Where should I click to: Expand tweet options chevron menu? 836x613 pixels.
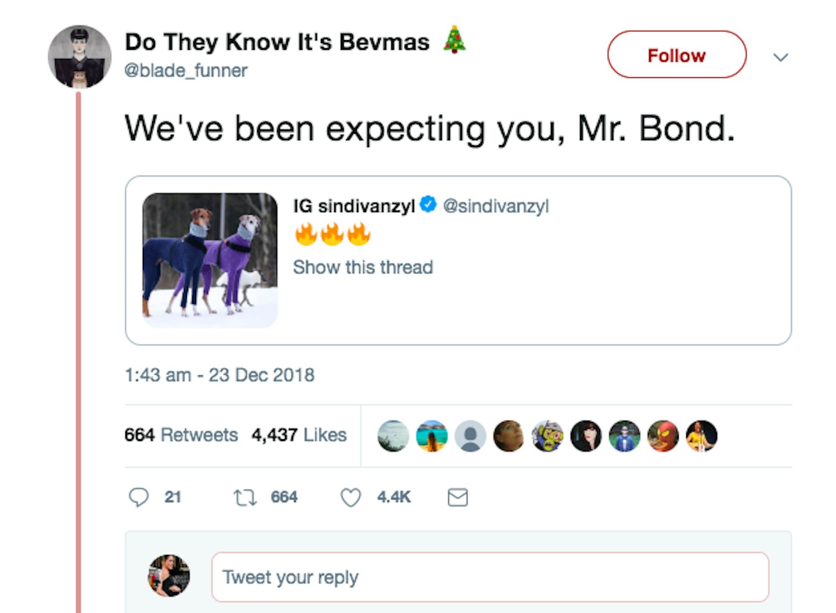pos(781,57)
